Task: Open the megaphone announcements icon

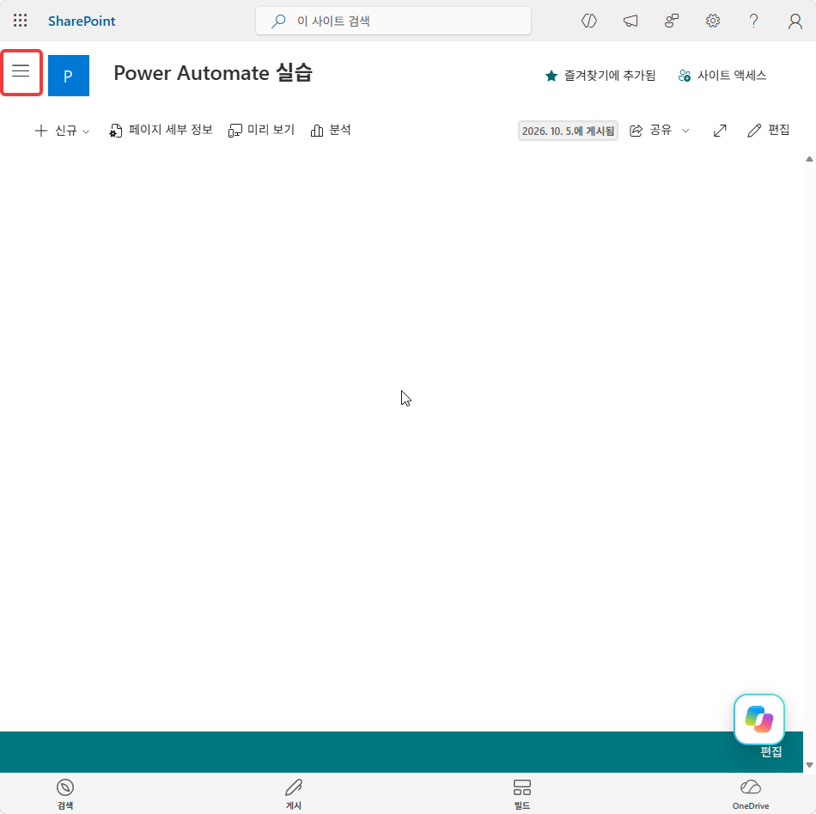Action: pos(630,21)
